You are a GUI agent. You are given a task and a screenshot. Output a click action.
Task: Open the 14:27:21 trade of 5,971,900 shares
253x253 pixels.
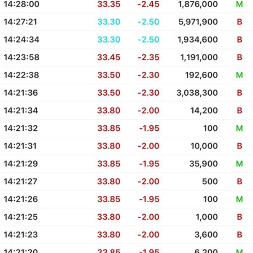pyautogui.click(x=126, y=22)
